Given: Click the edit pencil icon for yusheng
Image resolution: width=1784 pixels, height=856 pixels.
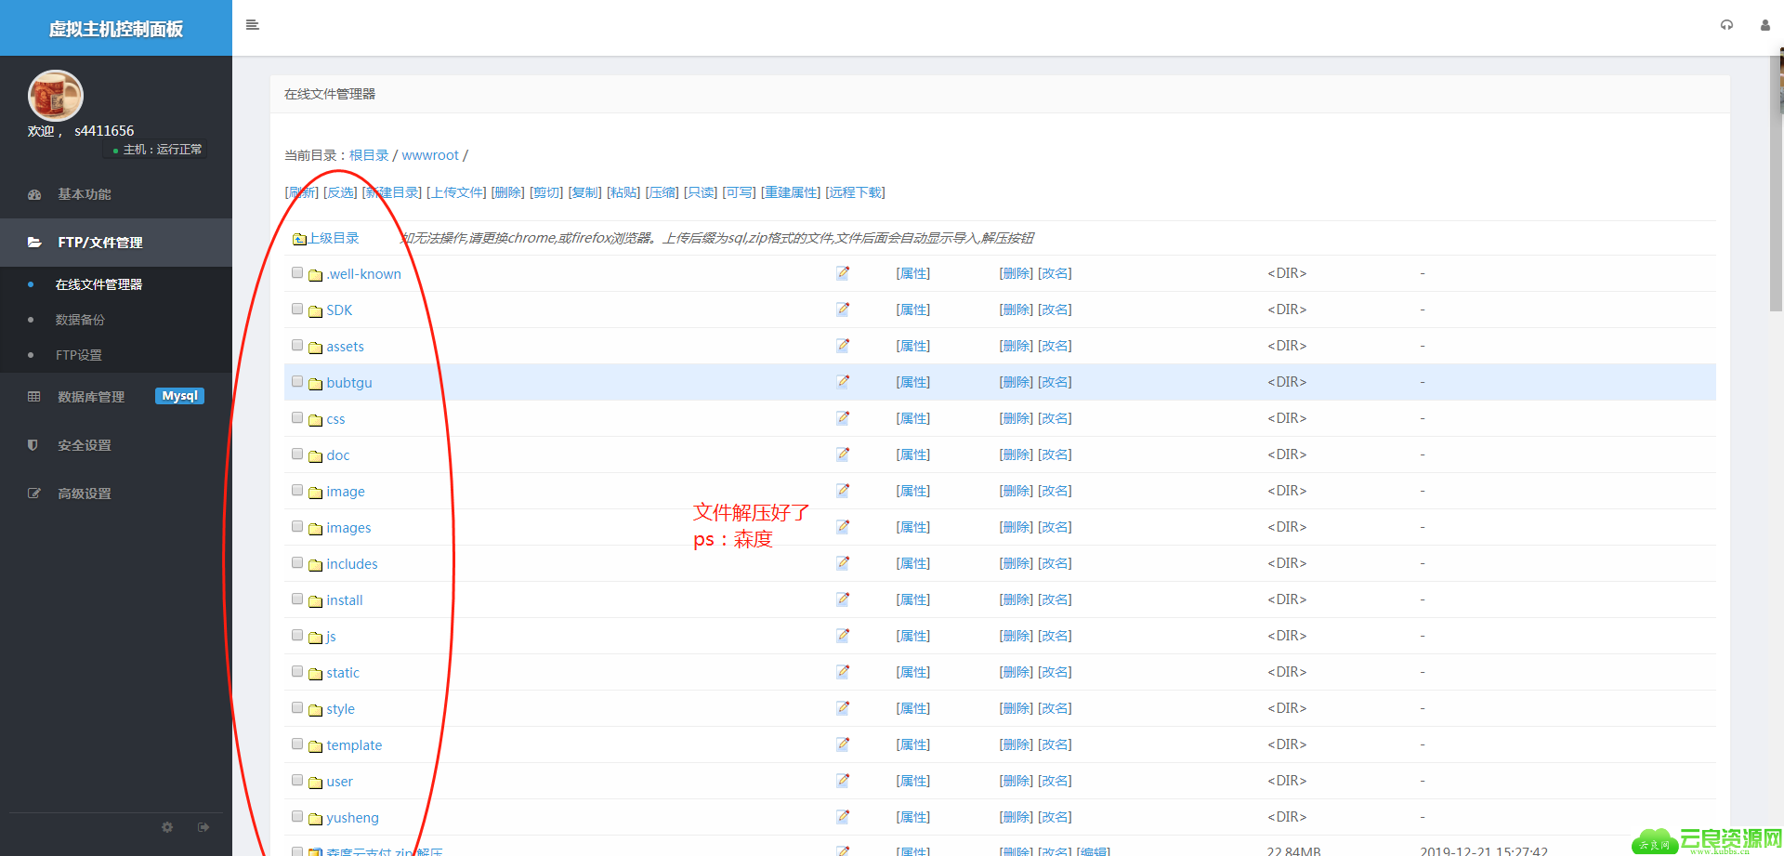Looking at the screenshot, I should click(843, 817).
